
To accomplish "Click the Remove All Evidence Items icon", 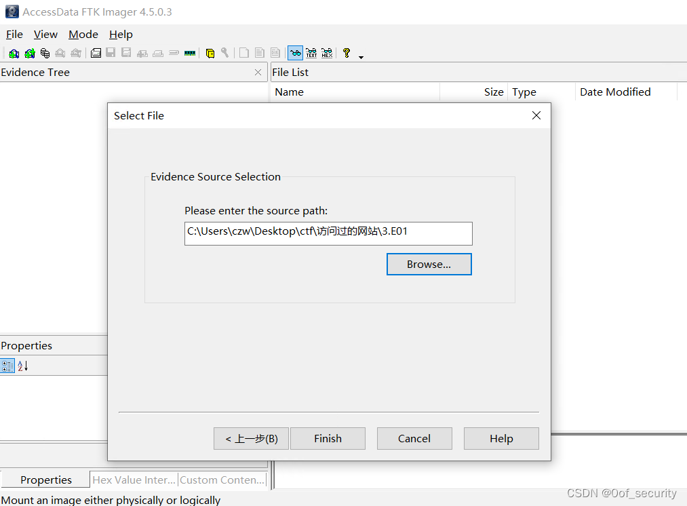I will point(76,54).
